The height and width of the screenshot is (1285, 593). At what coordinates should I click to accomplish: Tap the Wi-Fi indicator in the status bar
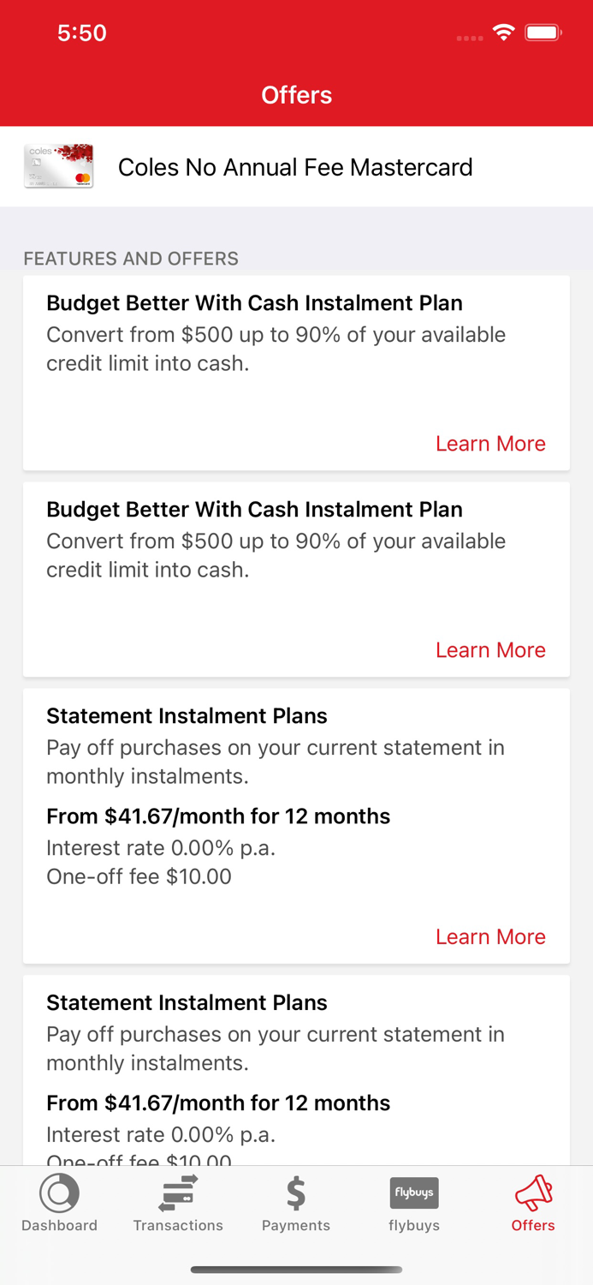504,32
